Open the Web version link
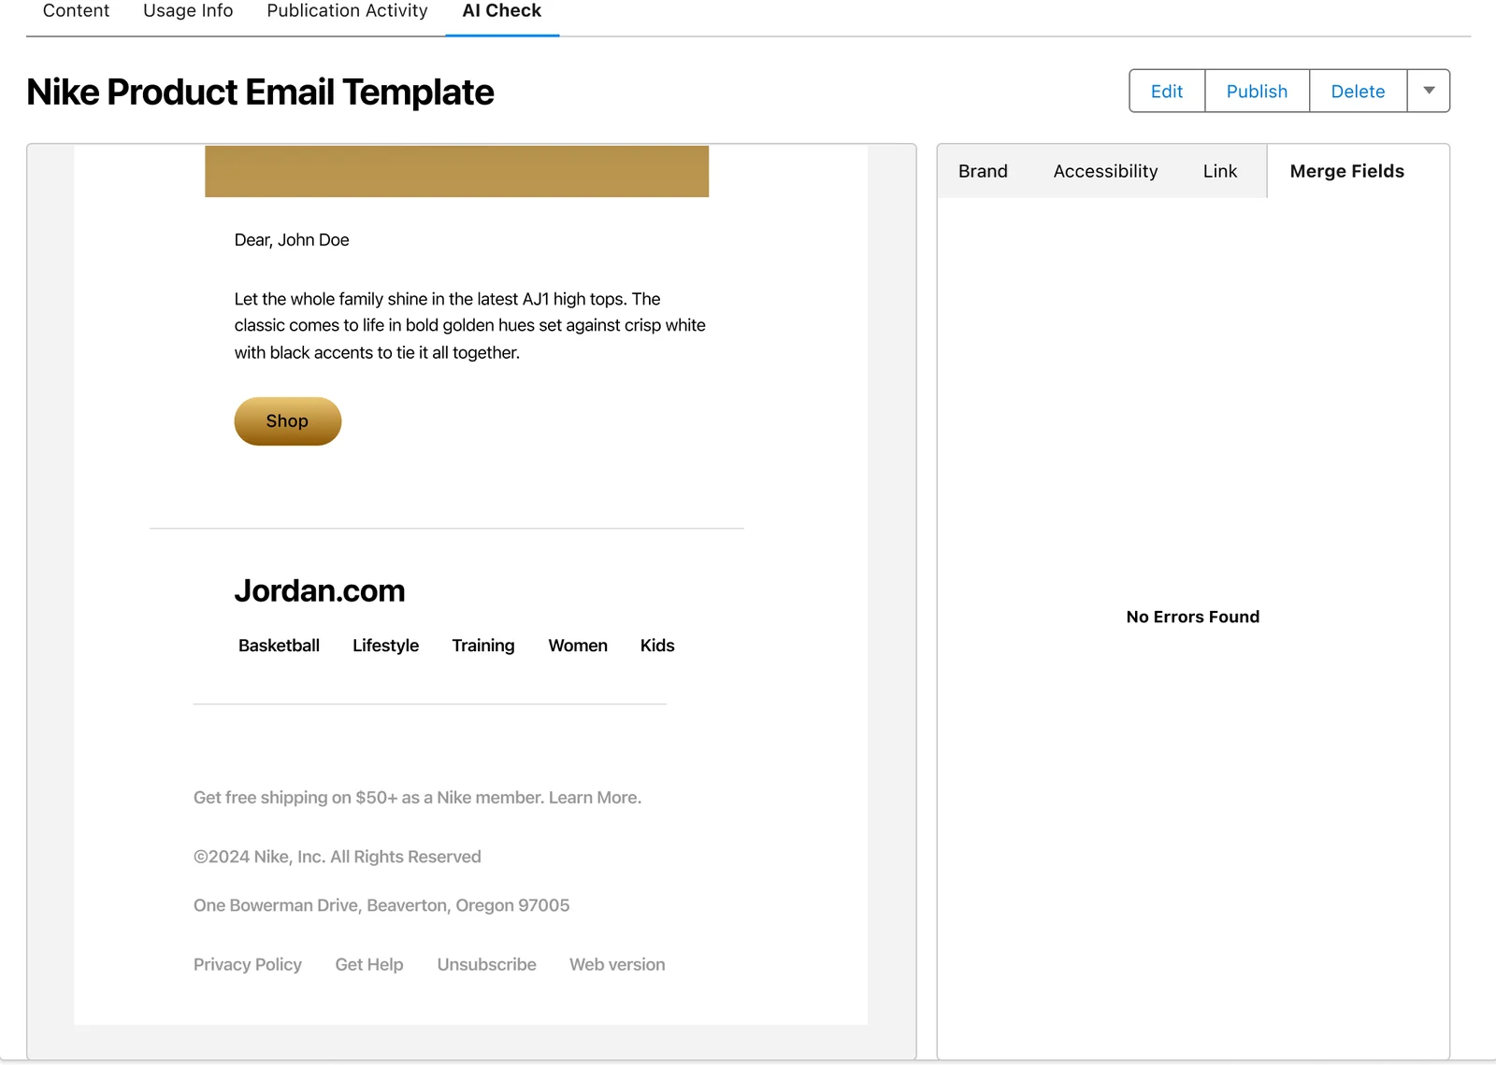 [617, 965]
